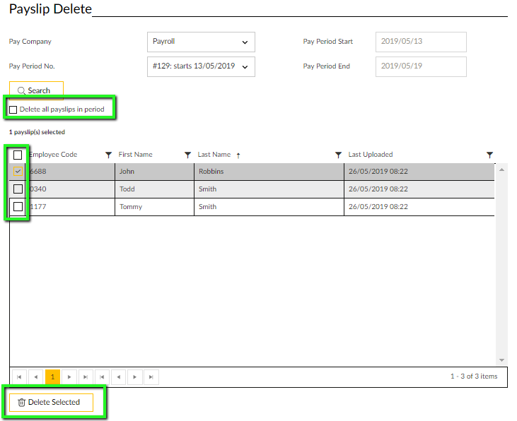Click the Smith cell in the Tommy row

(x=269, y=207)
